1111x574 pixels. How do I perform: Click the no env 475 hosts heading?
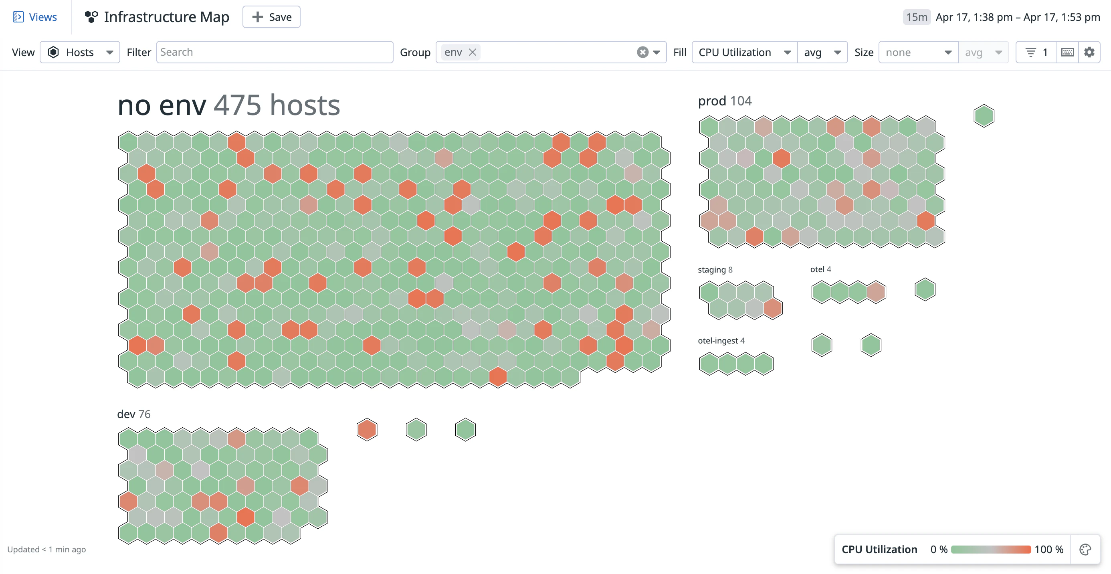tap(228, 105)
